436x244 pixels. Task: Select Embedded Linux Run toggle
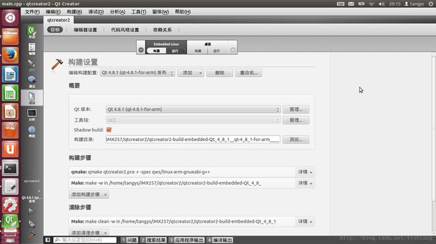pos(175,51)
